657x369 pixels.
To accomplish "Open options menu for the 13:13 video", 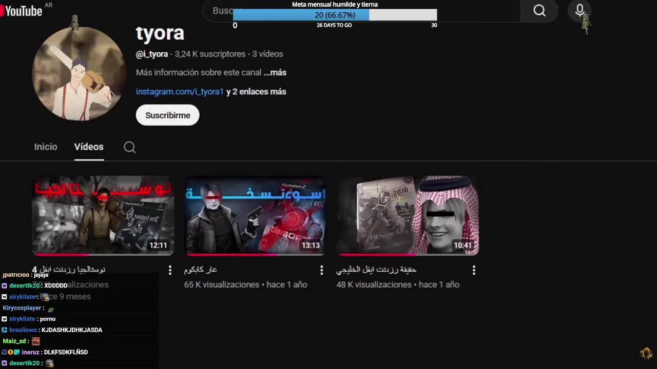I will 322,270.
